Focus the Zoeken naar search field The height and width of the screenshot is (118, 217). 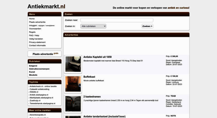point(117,20)
